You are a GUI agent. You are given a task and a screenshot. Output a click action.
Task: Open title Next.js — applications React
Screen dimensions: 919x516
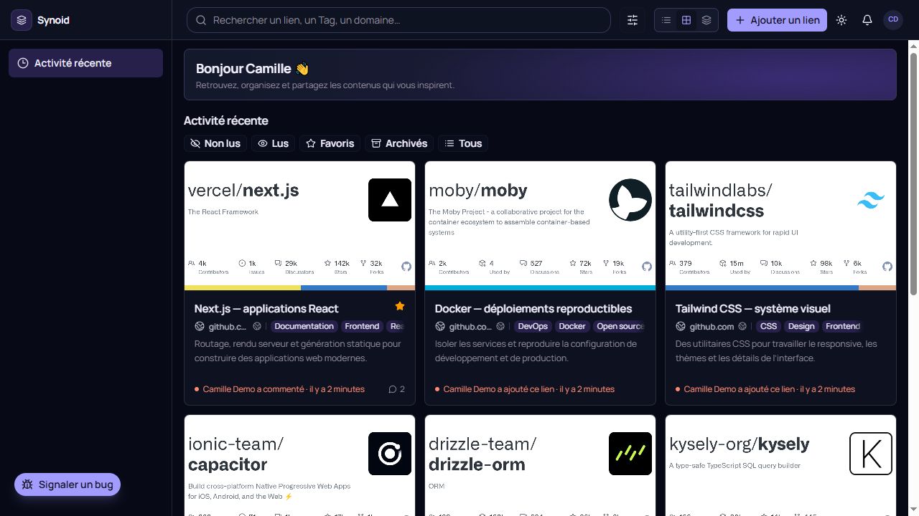(x=266, y=309)
